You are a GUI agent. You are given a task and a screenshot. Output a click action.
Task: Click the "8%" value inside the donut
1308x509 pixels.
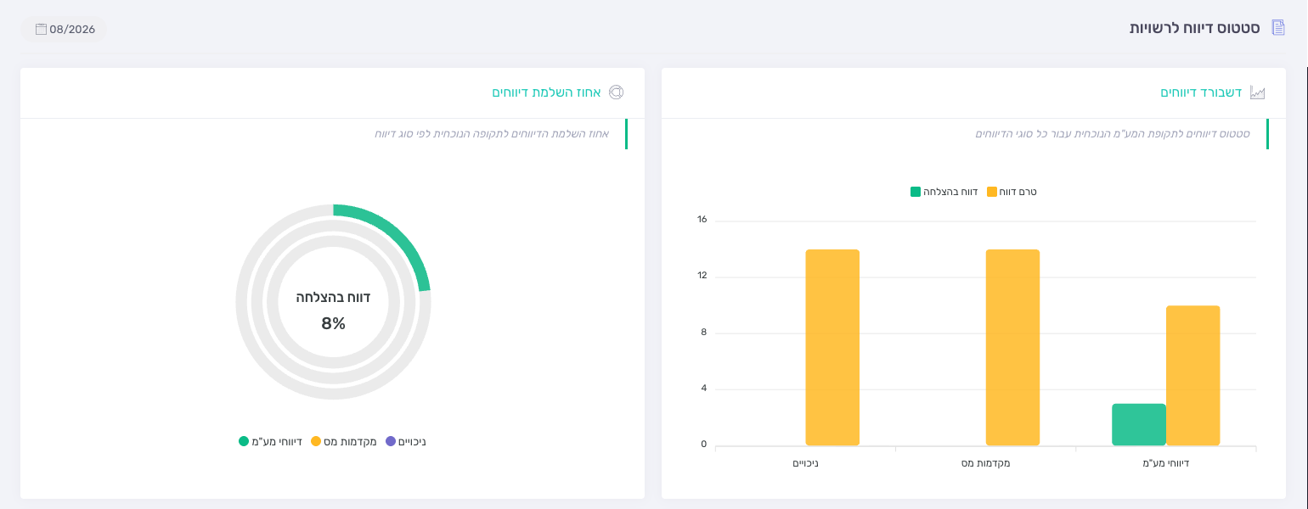tap(333, 323)
